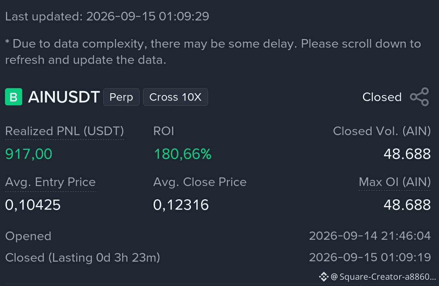This screenshot has width=439, height=286.
Task: Click the Closed Vol. (AIN) label
Action: (382, 131)
